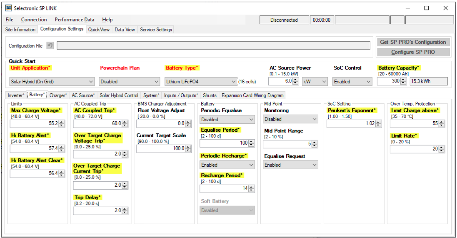Click the Configure SP PRO button

[413, 52]
